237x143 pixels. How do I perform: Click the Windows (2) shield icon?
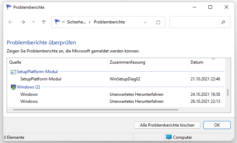pos(13,87)
